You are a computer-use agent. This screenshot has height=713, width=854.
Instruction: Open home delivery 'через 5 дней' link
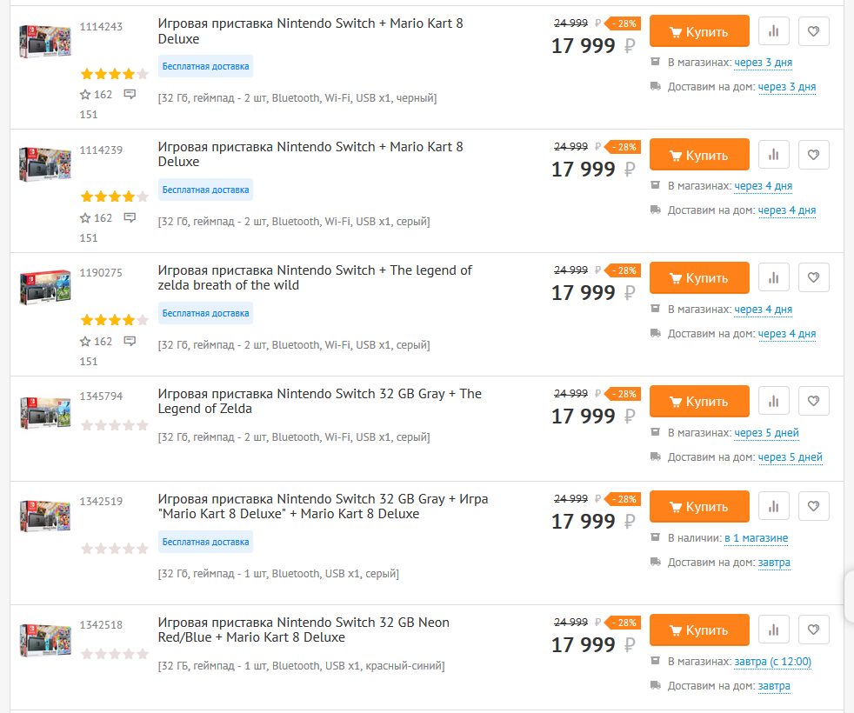pyautogui.click(x=790, y=457)
